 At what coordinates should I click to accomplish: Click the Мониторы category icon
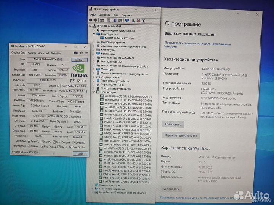pyautogui.click(x=98, y=69)
